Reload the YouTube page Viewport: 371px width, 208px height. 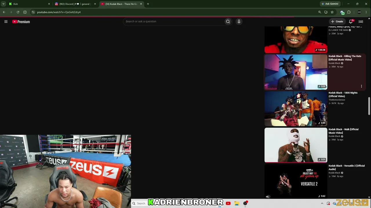click(x=18, y=12)
